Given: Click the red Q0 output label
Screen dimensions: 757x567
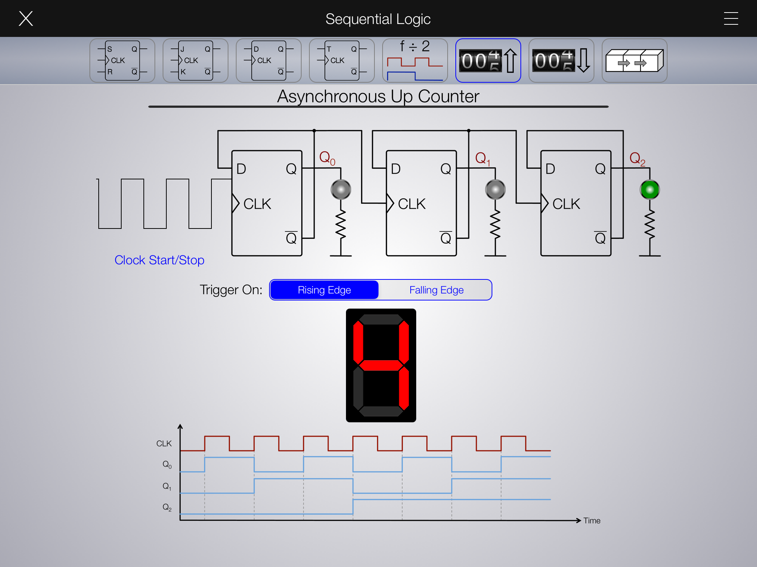Looking at the screenshot, I should point(327,158).
